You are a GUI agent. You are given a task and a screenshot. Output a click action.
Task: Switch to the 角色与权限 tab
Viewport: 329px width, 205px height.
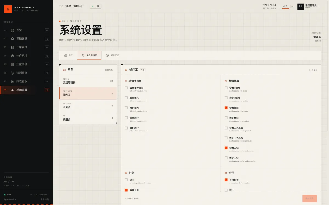click(x=89, y=55)
